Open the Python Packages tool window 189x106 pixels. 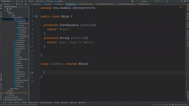tap(46, 102)
